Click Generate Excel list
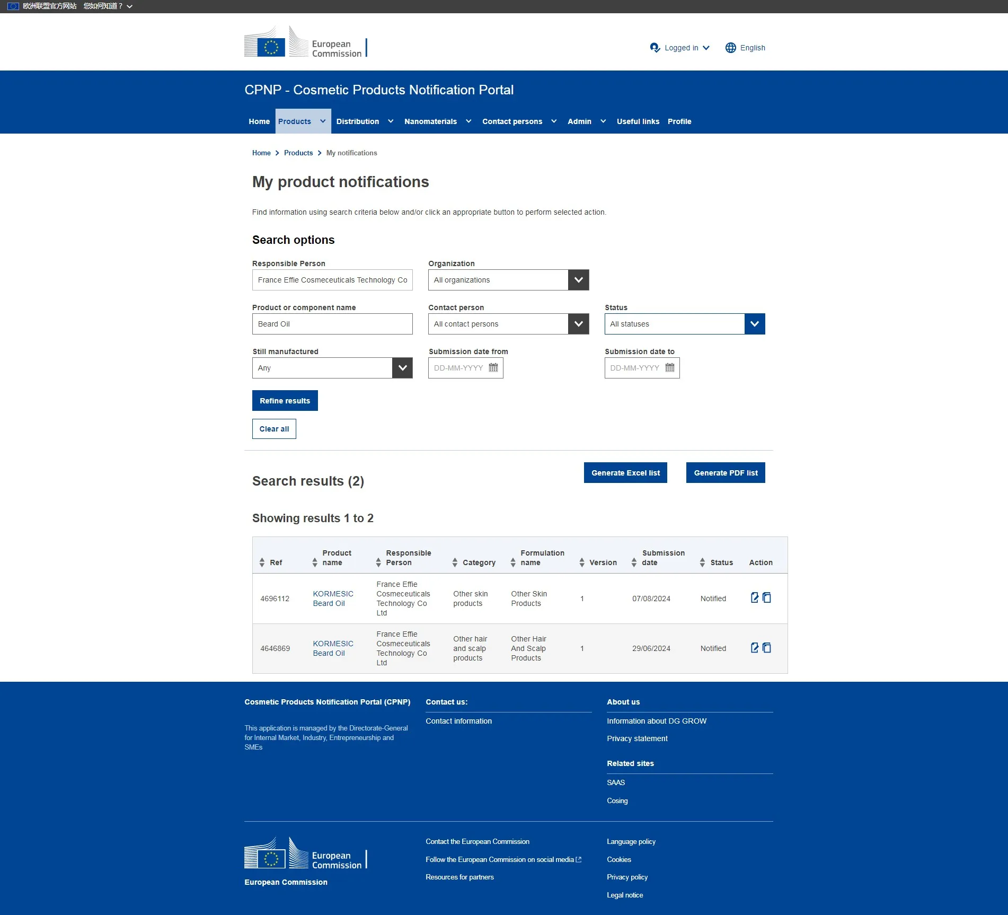The width and height of the screenshot is (1008, 915). coord(625,473)
